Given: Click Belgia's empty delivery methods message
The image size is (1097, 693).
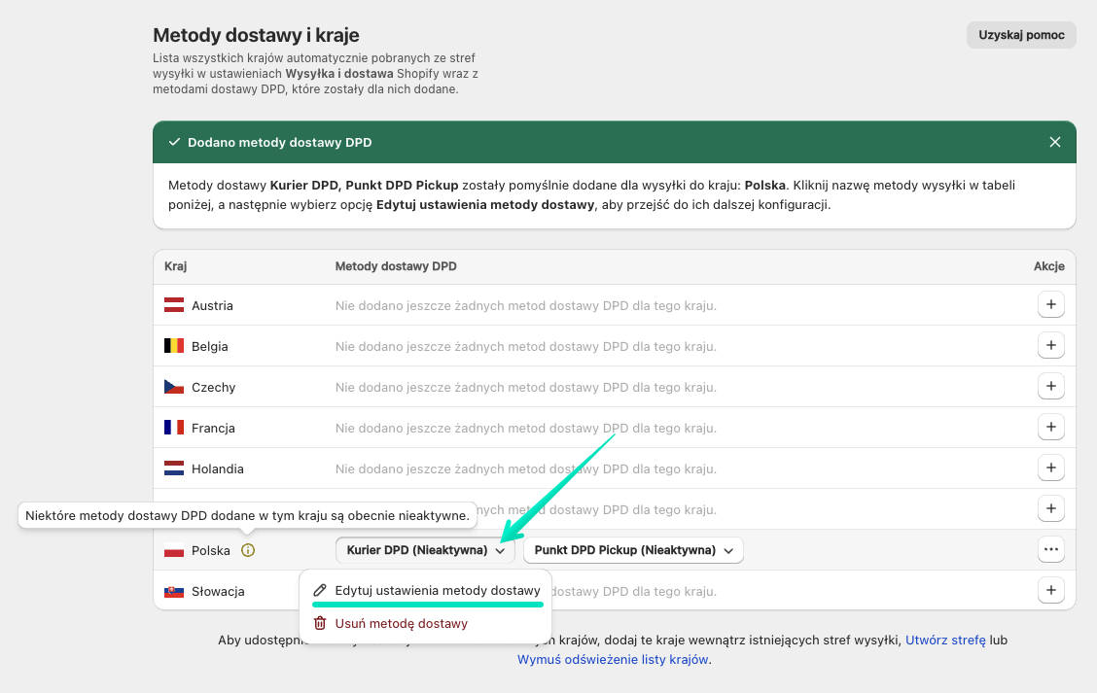Looking at the screenshot, I should click(x=526, y=346).
